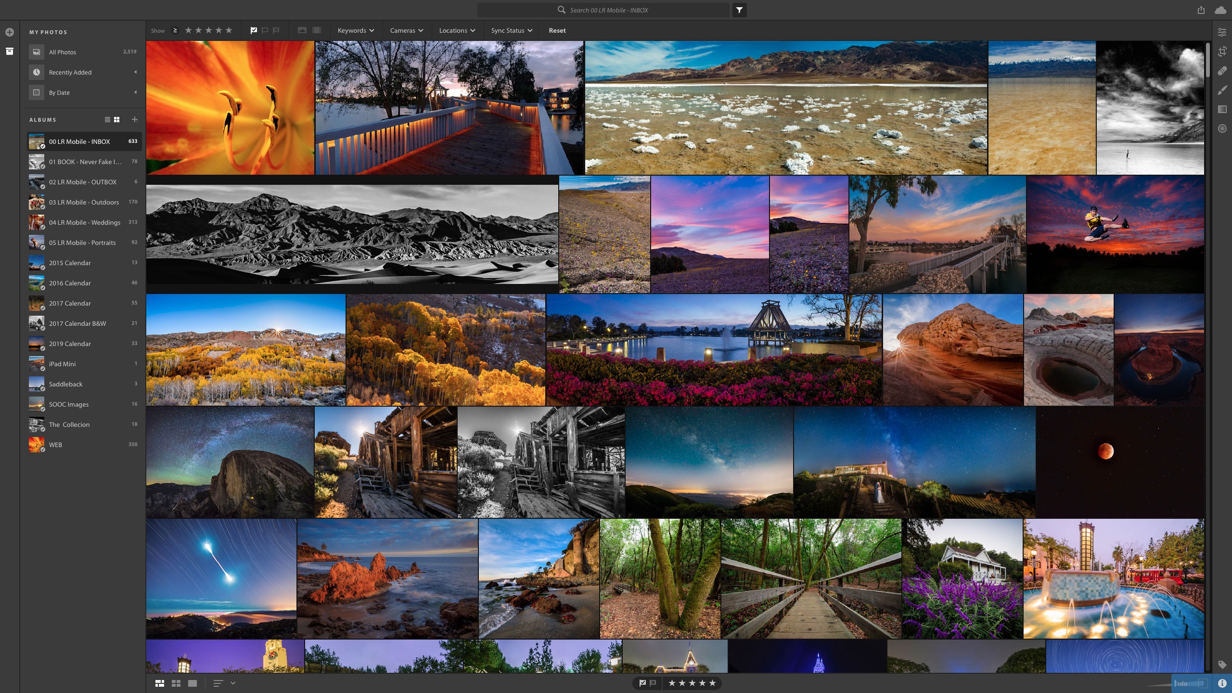The image size is (1232, 693).
Task: Create a new album
Action: coord(134,119)
